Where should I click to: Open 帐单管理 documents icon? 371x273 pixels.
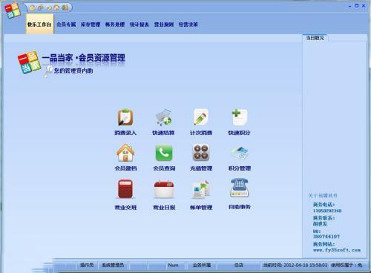(x=201, y=189)
